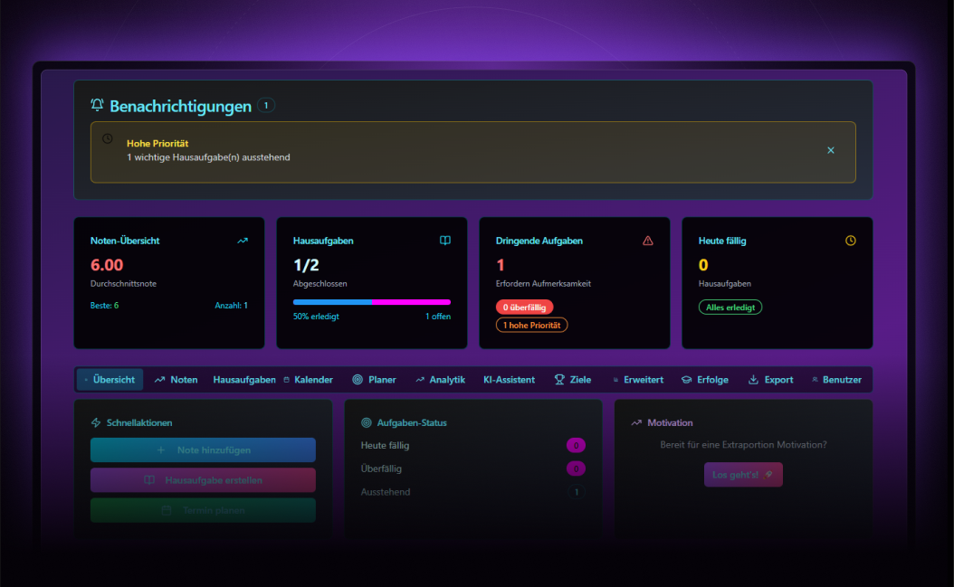Click the trend icon next to Motivation

[636, 422]
